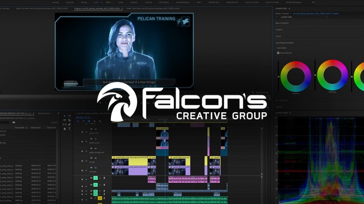Enable voice-over record on A1 track
The width and height of the screenshot is (364, 204).
[104, 178]
